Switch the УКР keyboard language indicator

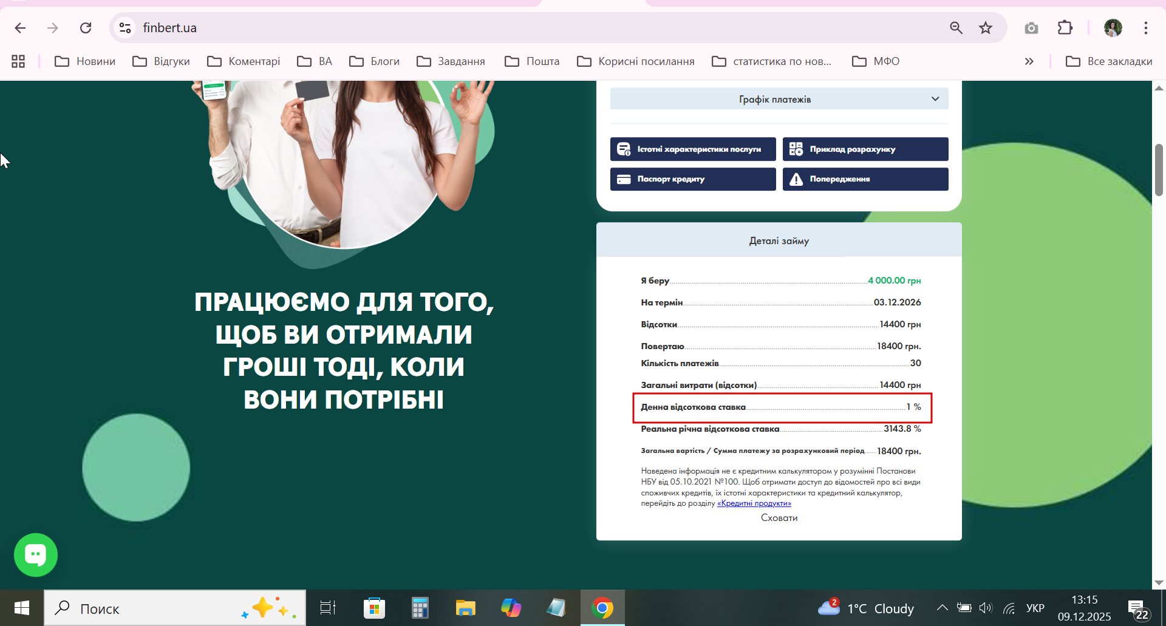click(1035, 608)
